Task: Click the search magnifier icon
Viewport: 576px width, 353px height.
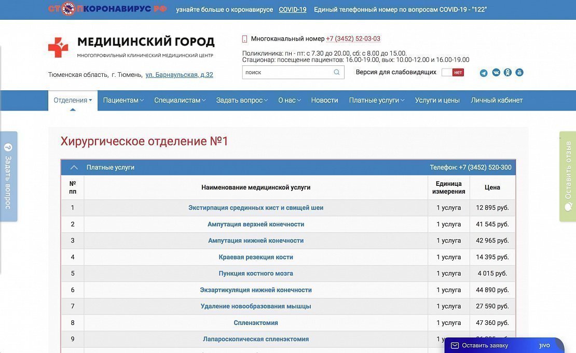Action: point(337,73)
